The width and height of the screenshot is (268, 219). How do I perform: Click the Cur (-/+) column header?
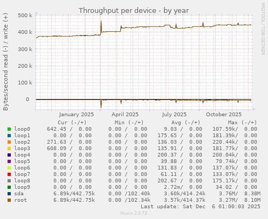tap(72, 123)
